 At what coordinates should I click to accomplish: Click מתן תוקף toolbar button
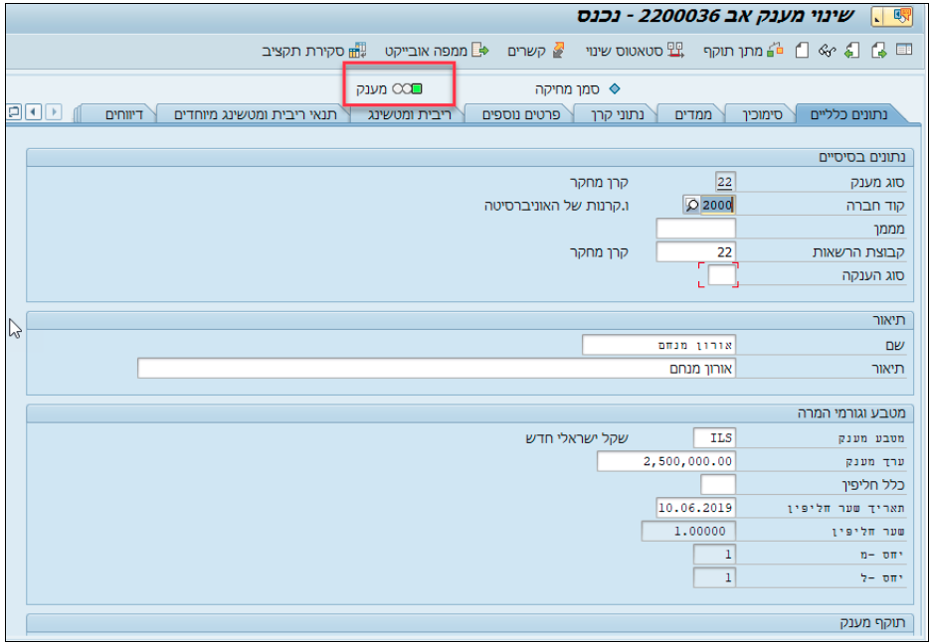pyautogui.click(x=745, y=51)
